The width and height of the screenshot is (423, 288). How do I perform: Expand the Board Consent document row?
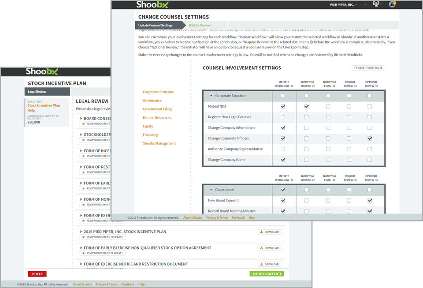(81, 119)
